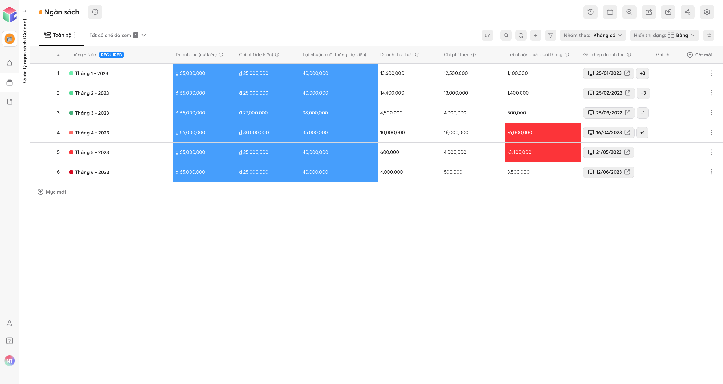Image resolution: width=723 pixels, height=384 pixels.
Task: Open notifications bell in sidebar
Action: pos(10,63)
